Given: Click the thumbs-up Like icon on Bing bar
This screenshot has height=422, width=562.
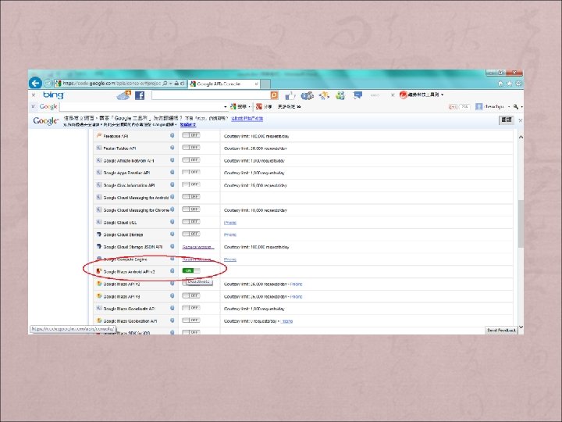Looking at the screenshot, I should (290, 95).
